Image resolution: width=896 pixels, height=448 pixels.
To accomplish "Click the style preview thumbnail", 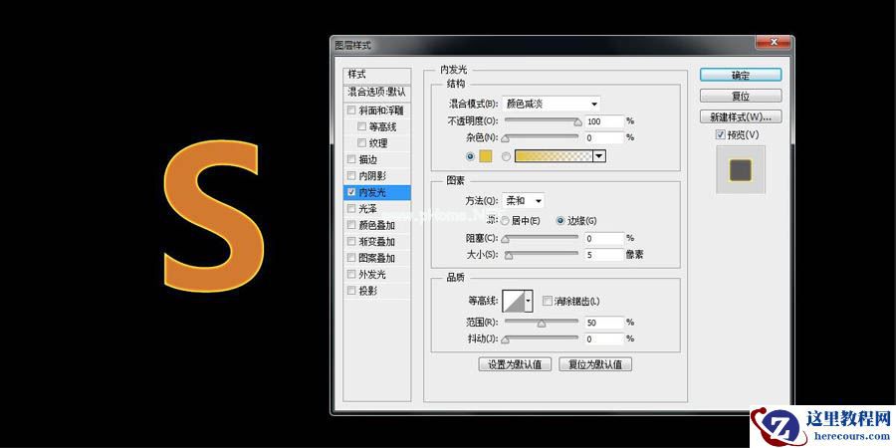I will 741,169.
